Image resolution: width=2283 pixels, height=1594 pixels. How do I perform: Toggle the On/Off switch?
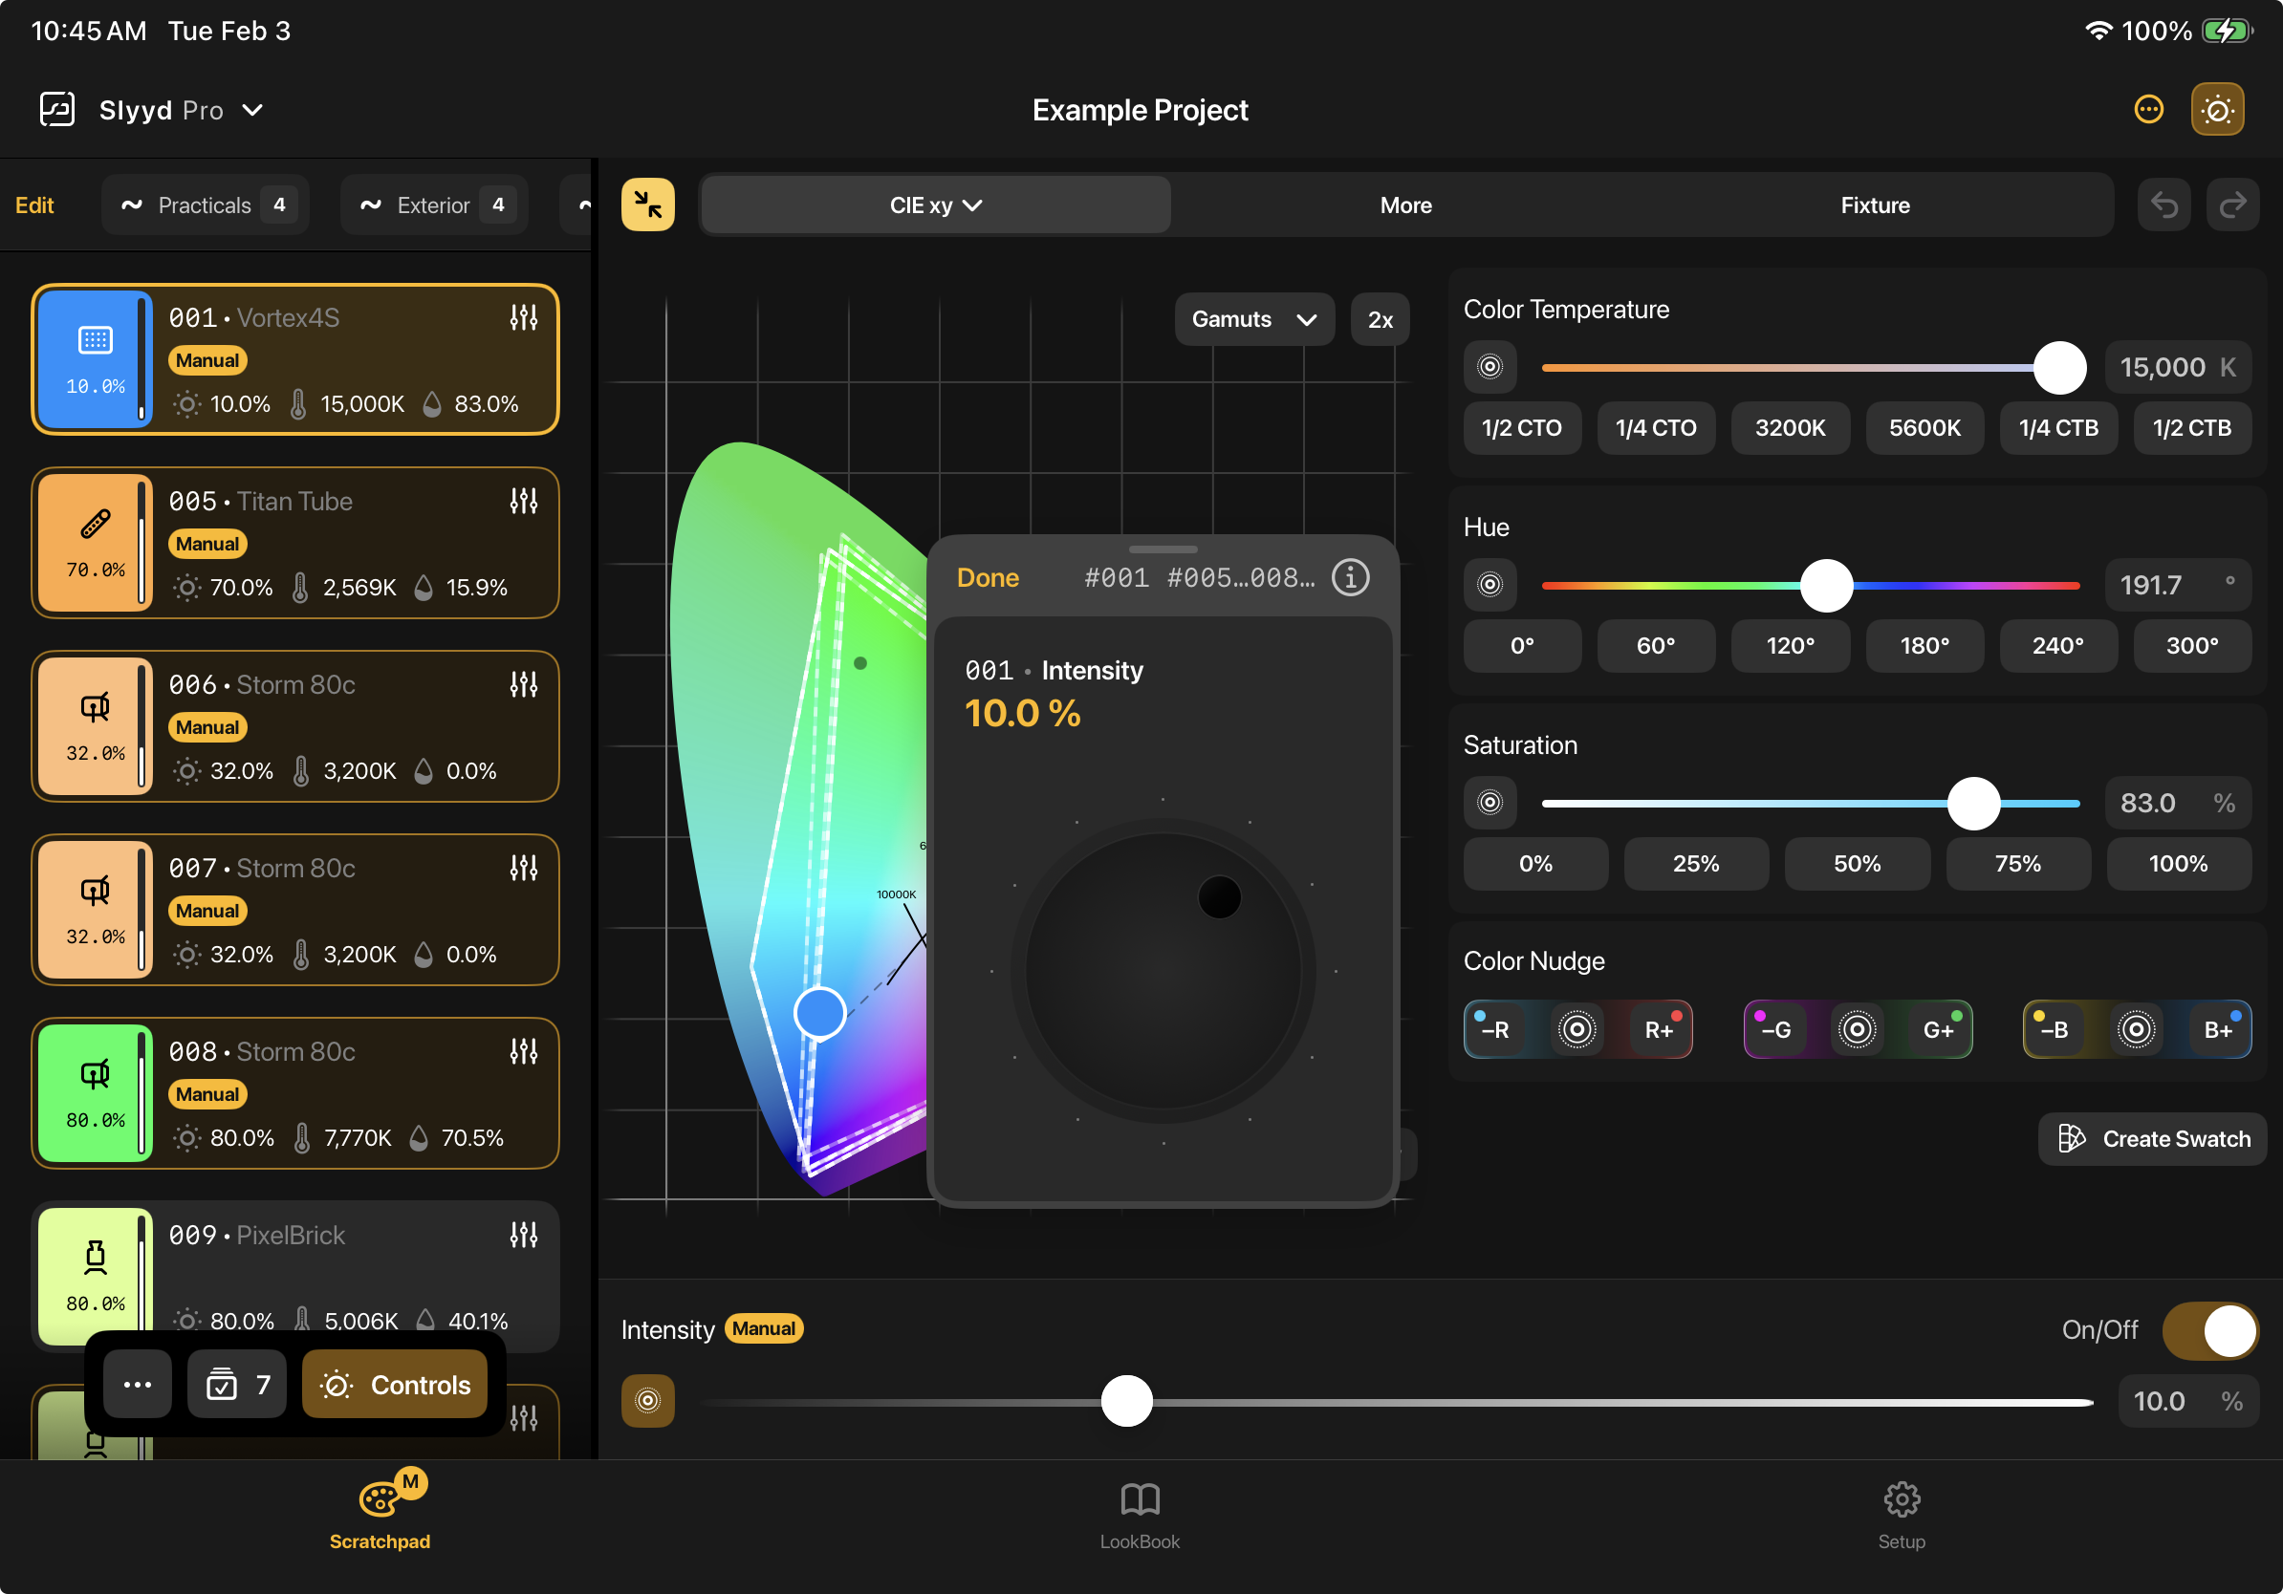point(2209,1329)
